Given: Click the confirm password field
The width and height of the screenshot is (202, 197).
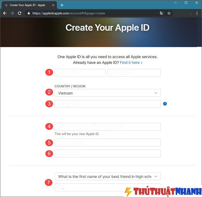Looking at the screenshot, I should coord(108,154).
